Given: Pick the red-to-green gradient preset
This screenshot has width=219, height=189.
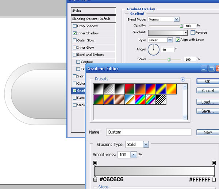Looking at the screenshot, I should click(x=130, y=89).
